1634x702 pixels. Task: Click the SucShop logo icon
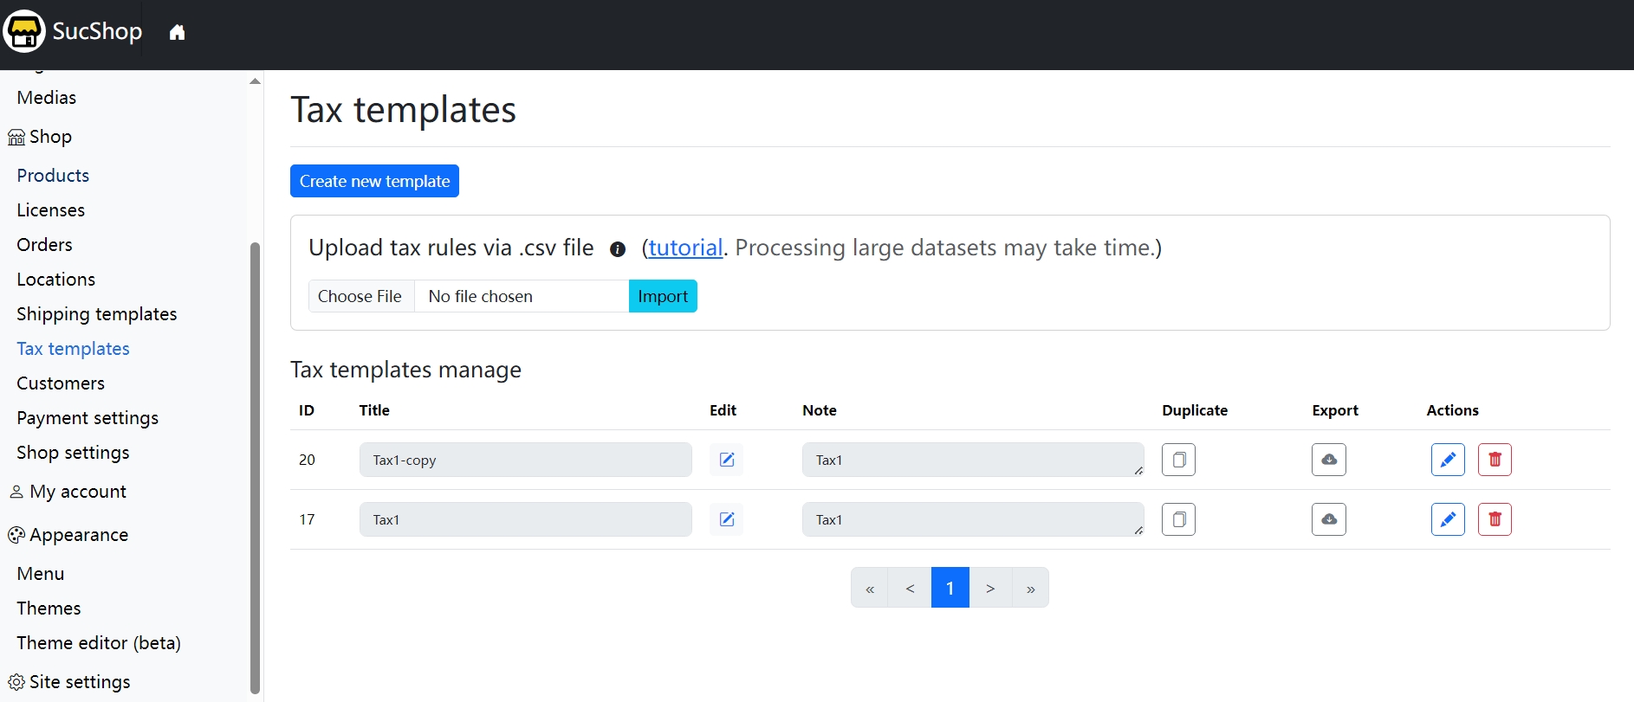click(x=24, y=32)
